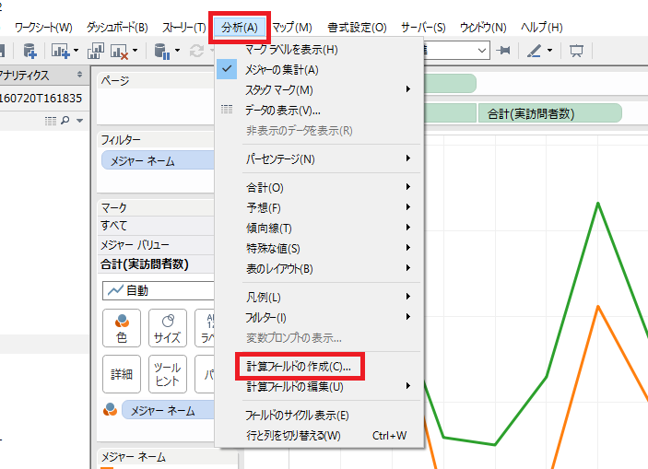Expand the 特殊な値(S) submenu
648x469 pixels.
pos(319,249)
